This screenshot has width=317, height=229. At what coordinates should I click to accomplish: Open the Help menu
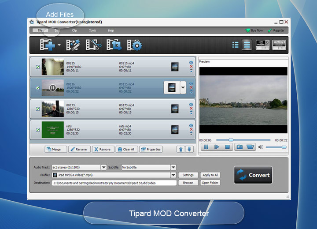(111, 30)
